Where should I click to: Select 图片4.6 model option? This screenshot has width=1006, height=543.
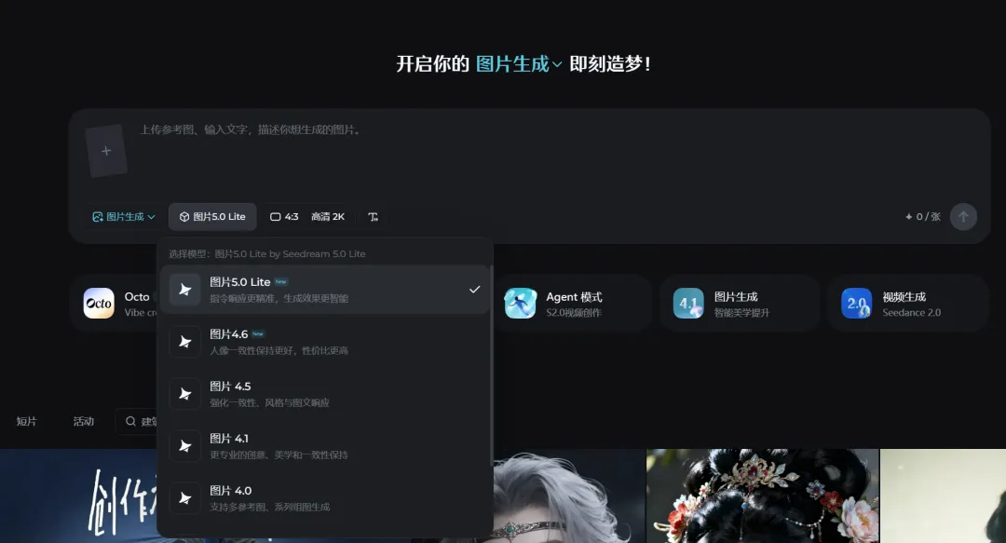coord(325,342)
